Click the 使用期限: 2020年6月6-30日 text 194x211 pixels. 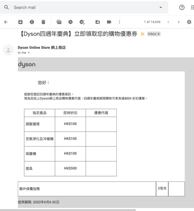38,202
